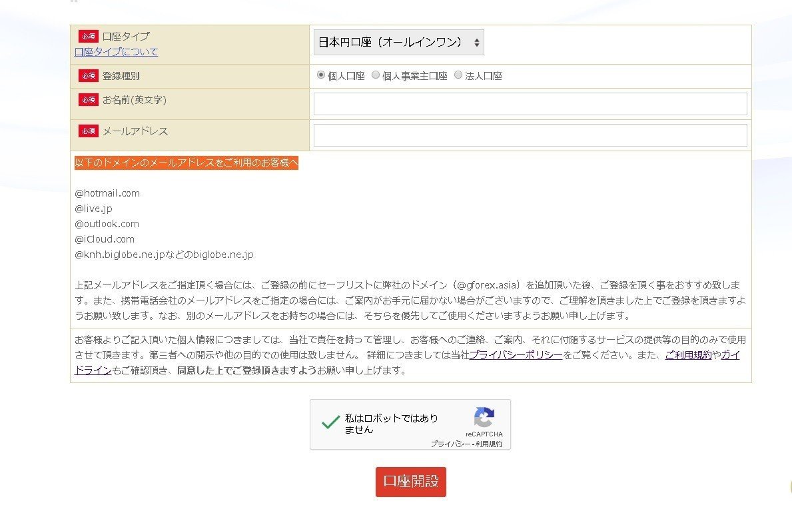Click the 必須 badge beside お名前(英文字)
The width and height of the screenshot is (792, 511).
point(88,100)
